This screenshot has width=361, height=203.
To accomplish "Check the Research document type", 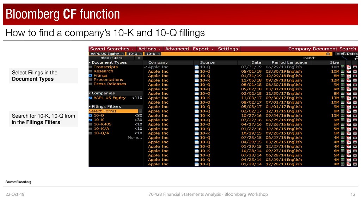I will point(91,71).
